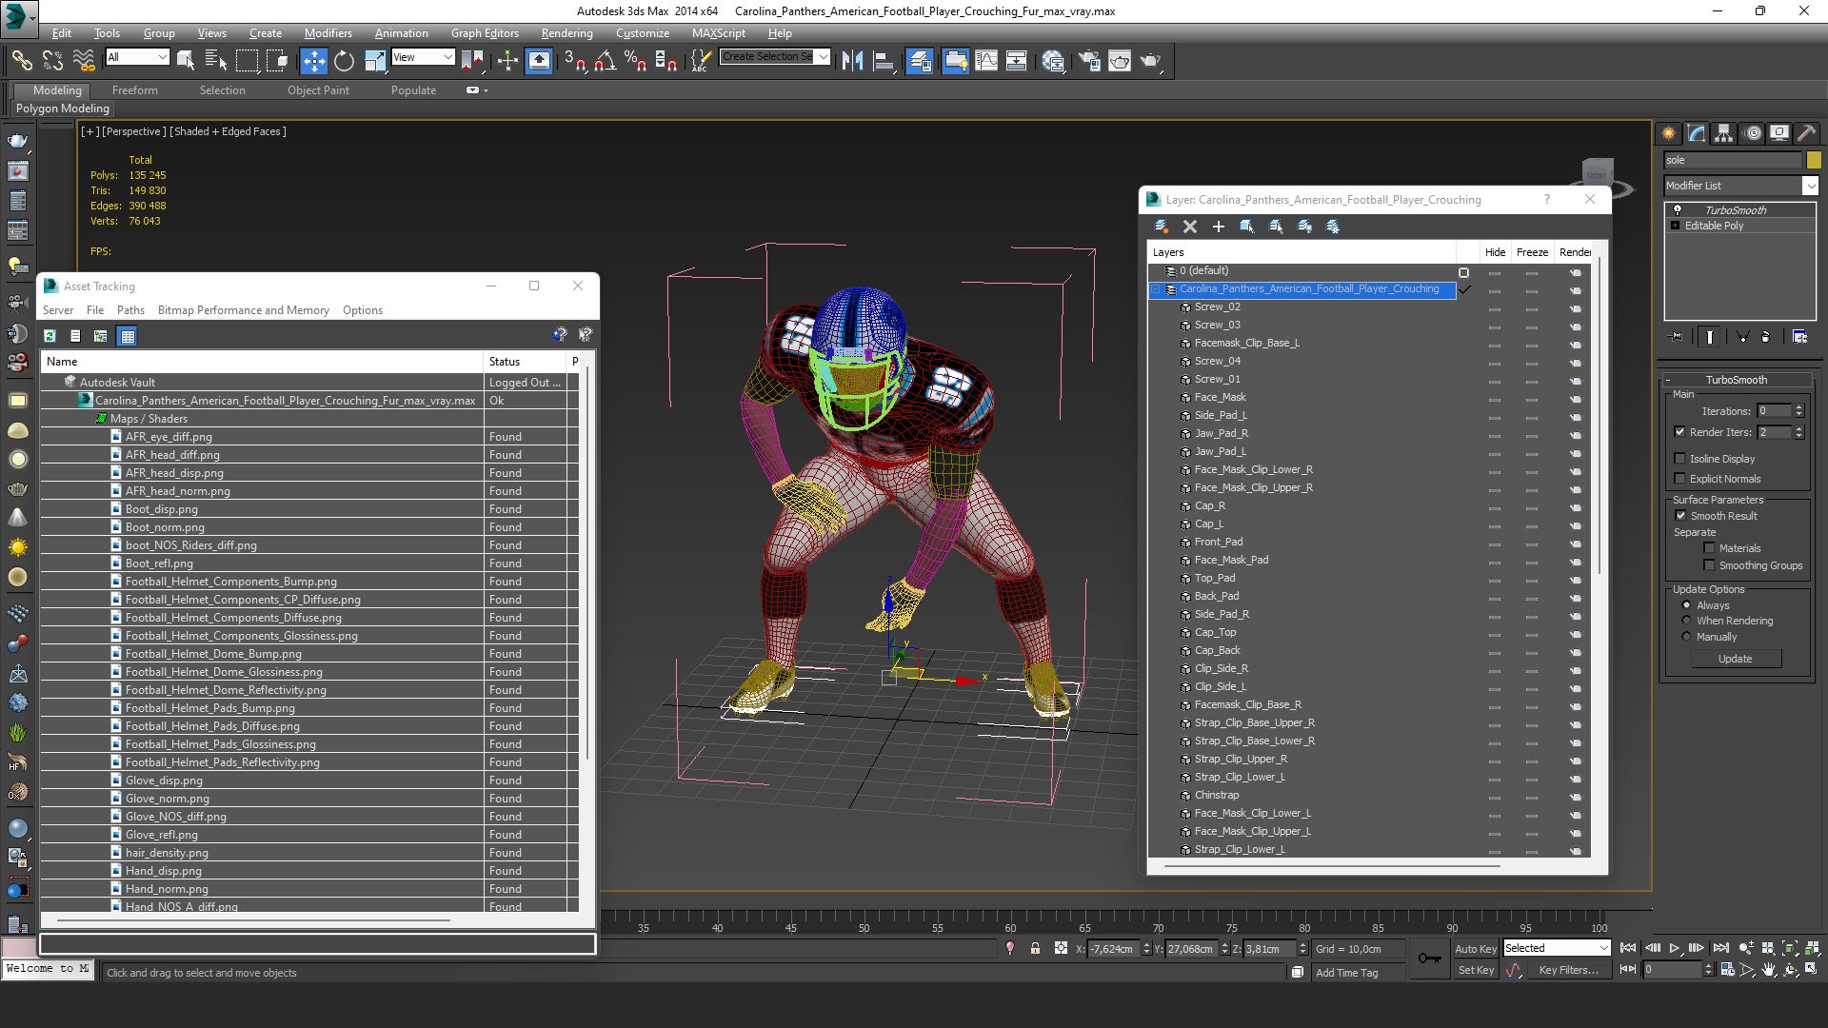Click the Set Key button
Screen dimensions: 1828x1028
click(x=1476, y=970)
